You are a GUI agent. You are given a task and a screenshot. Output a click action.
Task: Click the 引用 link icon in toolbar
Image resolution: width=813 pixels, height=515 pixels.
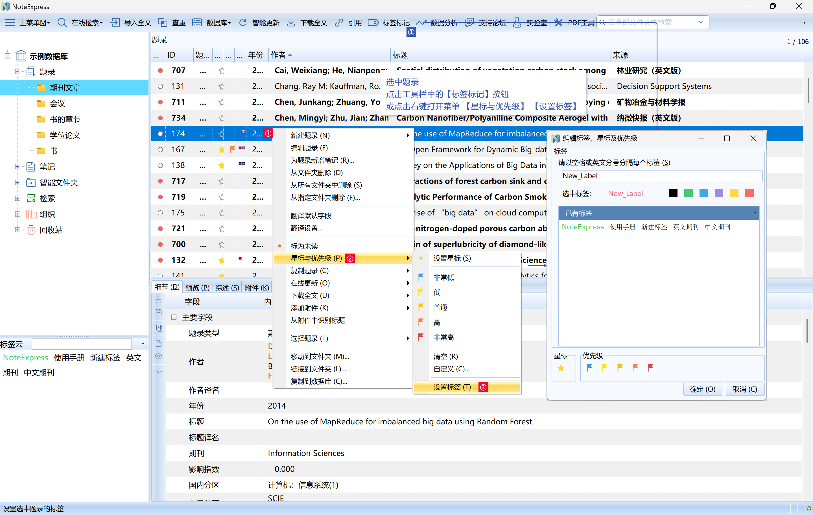tap(339, 23)
